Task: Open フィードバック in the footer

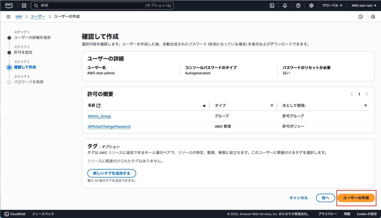Action: [43, 214]
